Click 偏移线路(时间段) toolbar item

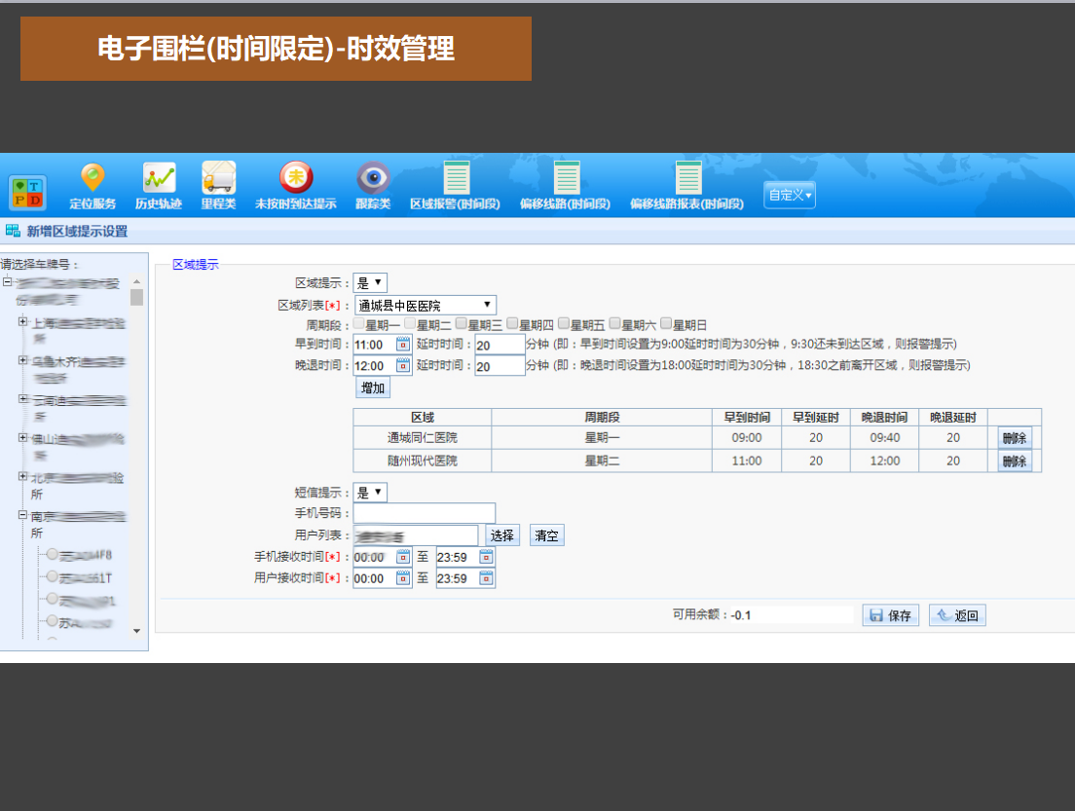566,179
